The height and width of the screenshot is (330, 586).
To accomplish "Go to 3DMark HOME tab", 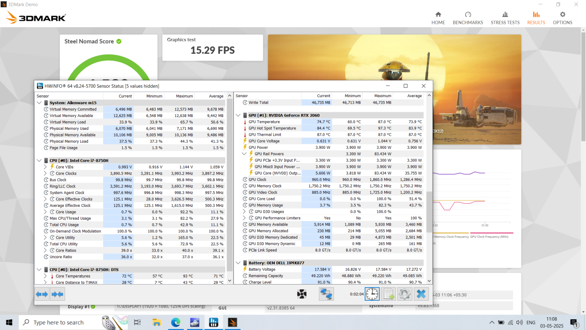I will (438, 18).
